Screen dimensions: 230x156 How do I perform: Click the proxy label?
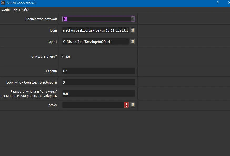(x=53, y=105)
